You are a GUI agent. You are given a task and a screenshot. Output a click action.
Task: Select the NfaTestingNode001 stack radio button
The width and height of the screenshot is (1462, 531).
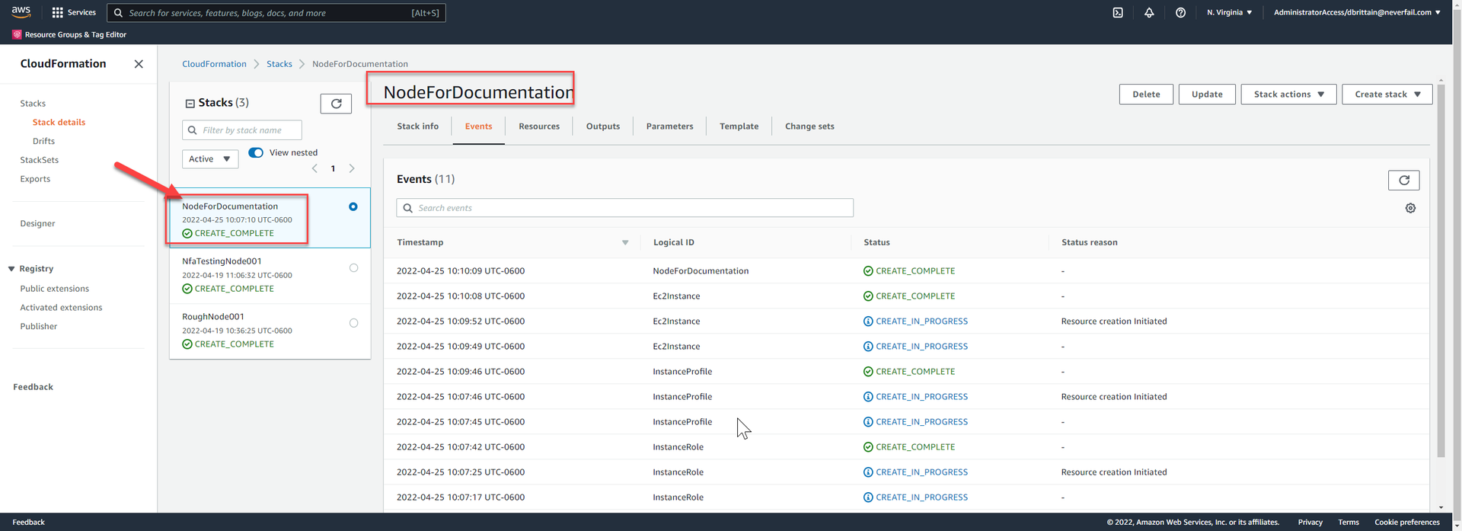(353, 268)
